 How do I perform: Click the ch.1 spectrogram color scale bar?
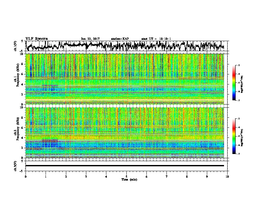click(x=234, y=83)
